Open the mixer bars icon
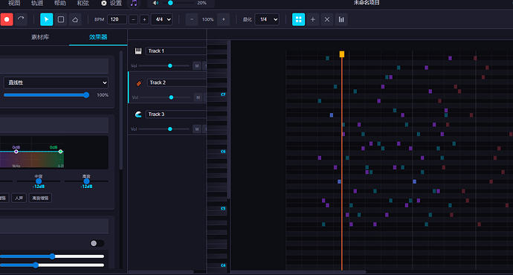The width and height of the screenshot is (513, 275). tap(341, 19)
